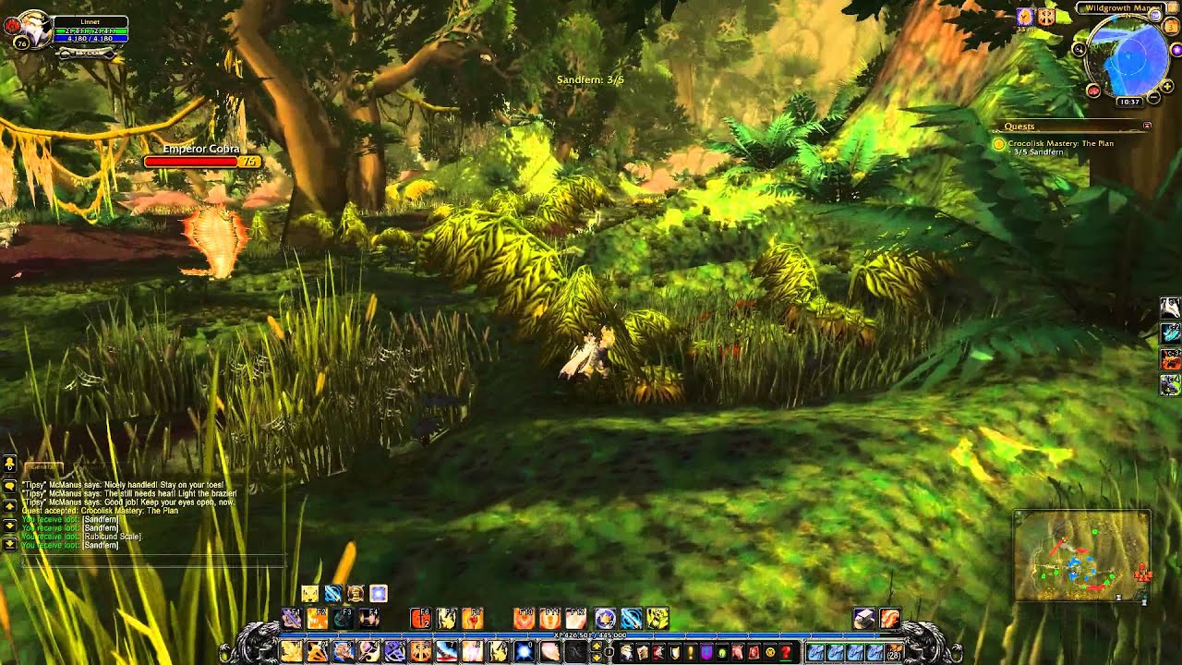Click the '3/5 Sandfern' objective text
Screen dimensions: 1182x665
point(1039,151)
